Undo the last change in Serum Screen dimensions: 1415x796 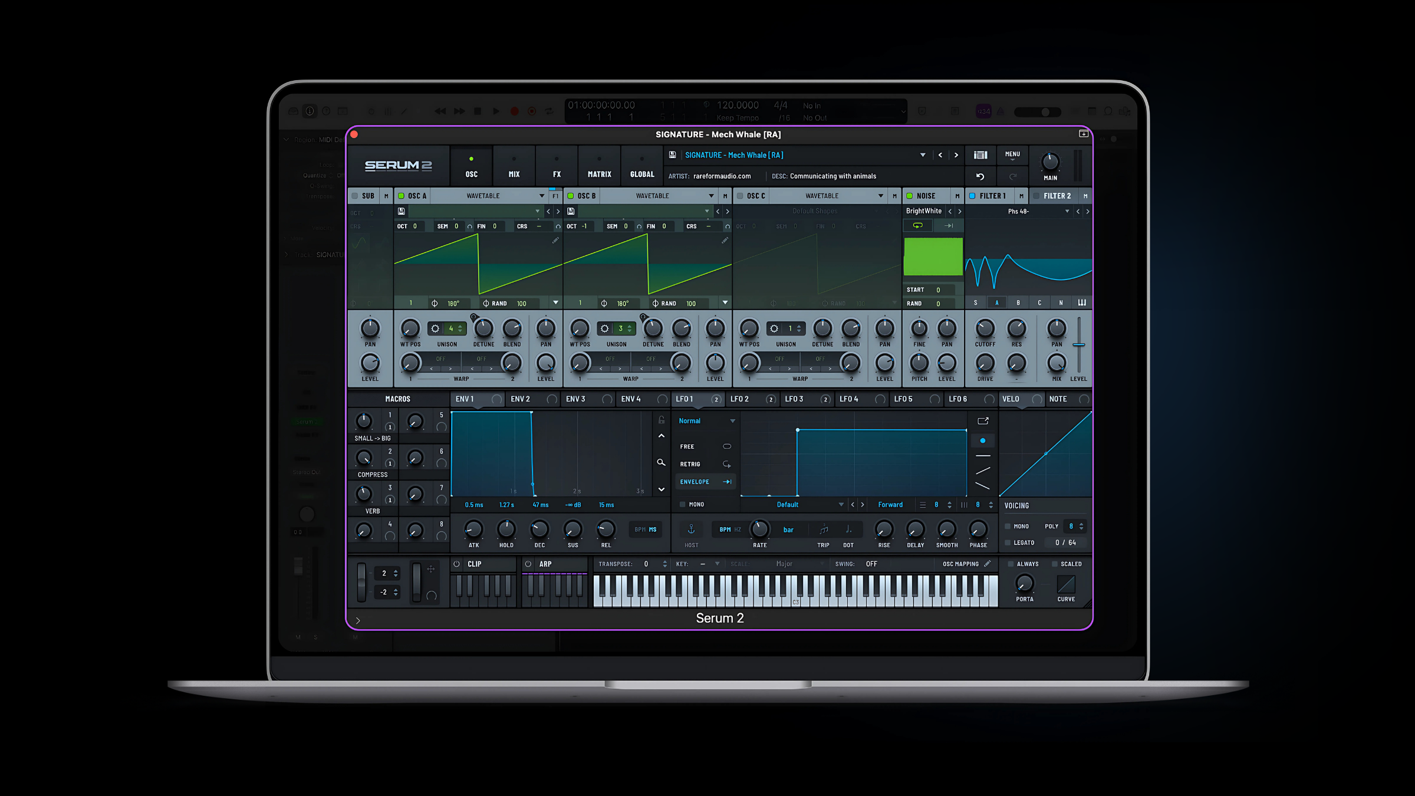tap(980, 176)
